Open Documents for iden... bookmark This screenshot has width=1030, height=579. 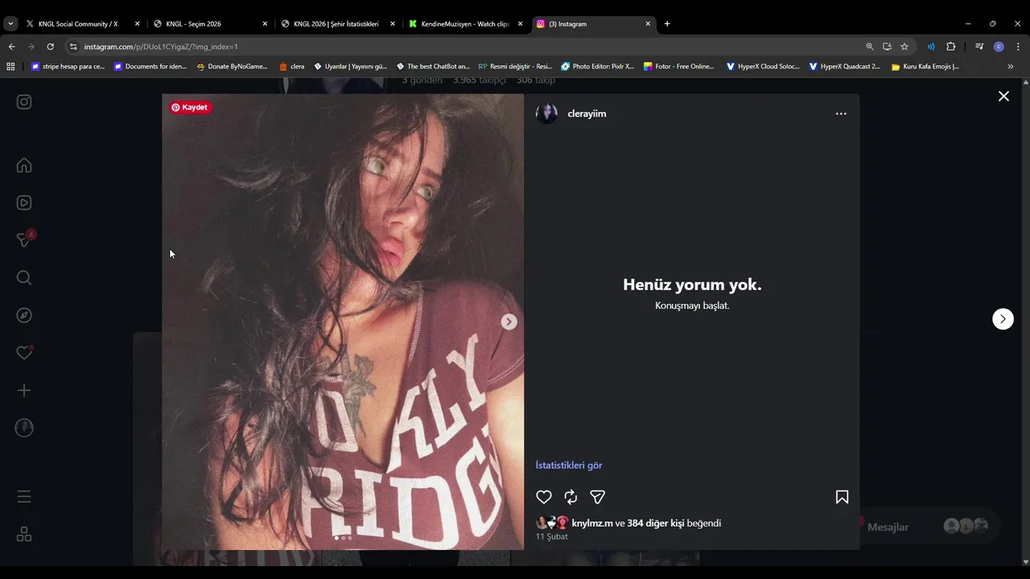[x=150, y=67]
